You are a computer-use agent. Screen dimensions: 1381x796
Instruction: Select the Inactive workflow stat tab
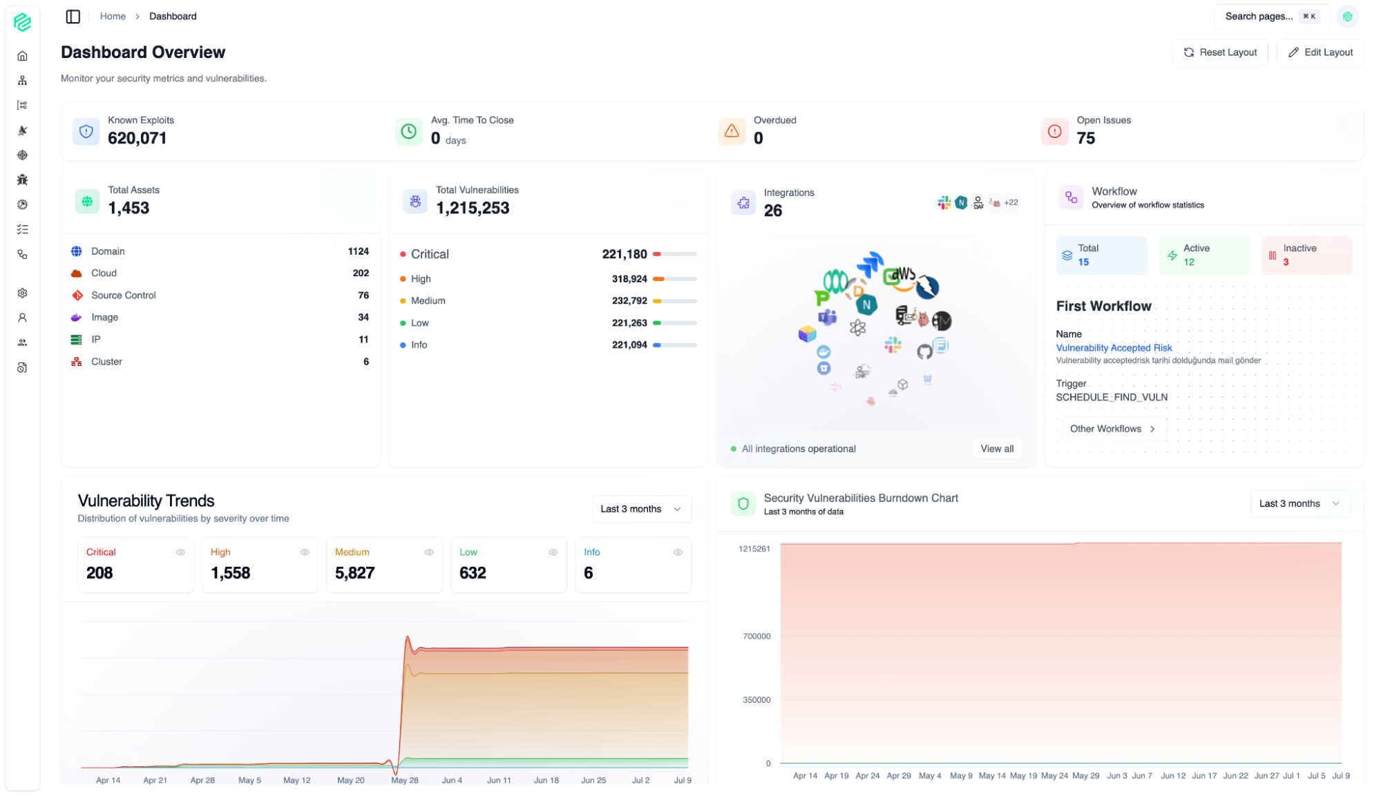pos(1306,255)
